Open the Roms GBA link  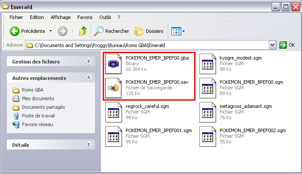[32, 90]
